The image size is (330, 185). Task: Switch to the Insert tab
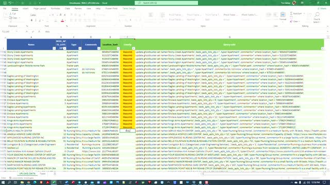click(25, 9)
